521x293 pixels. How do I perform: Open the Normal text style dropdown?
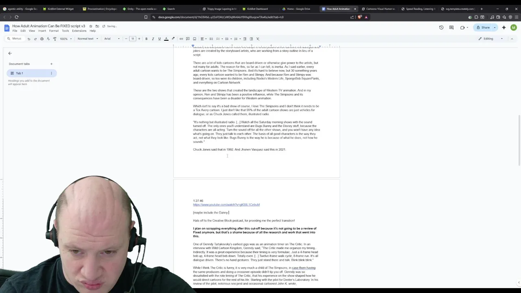pyautogui.click(x=88, y=39)
